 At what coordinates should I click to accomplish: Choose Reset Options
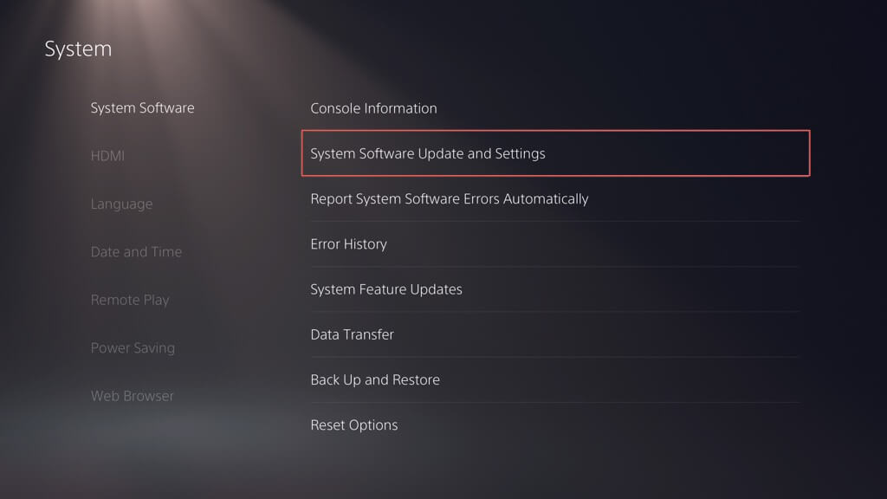coord(354,425)
